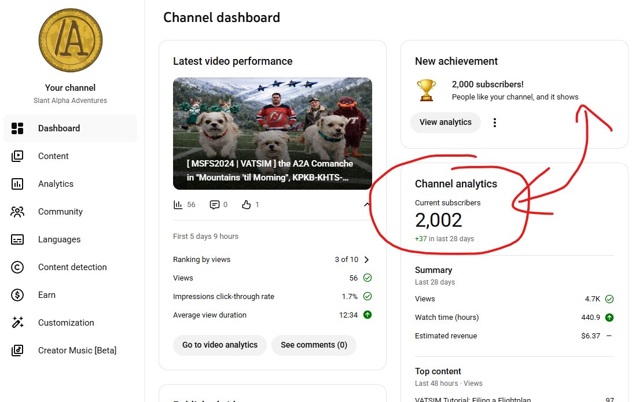This screenshot has height=402, width=632.
Task: Click the 2,000 subscribers! achievement text
Action: pos(488,84)
